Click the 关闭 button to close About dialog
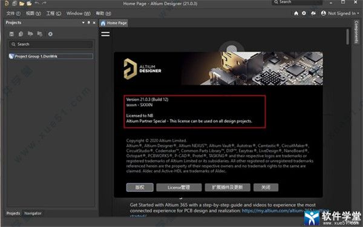This screenshot has width=363, height=227. click(266, 188)
